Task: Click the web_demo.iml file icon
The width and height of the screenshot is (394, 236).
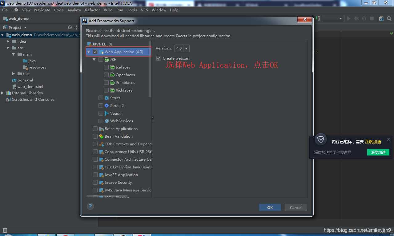Action: tap(14, 87)
